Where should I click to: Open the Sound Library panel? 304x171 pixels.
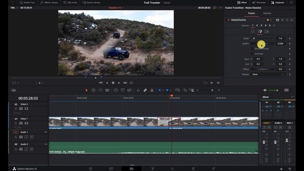tap(92, 2)
